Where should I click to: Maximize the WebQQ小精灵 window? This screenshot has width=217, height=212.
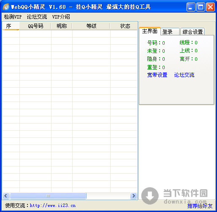tap(201, 7)
